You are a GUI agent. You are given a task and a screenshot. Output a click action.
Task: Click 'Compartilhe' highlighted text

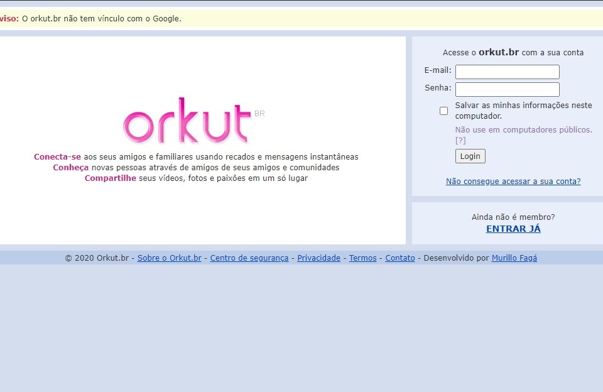click(111, 178)
